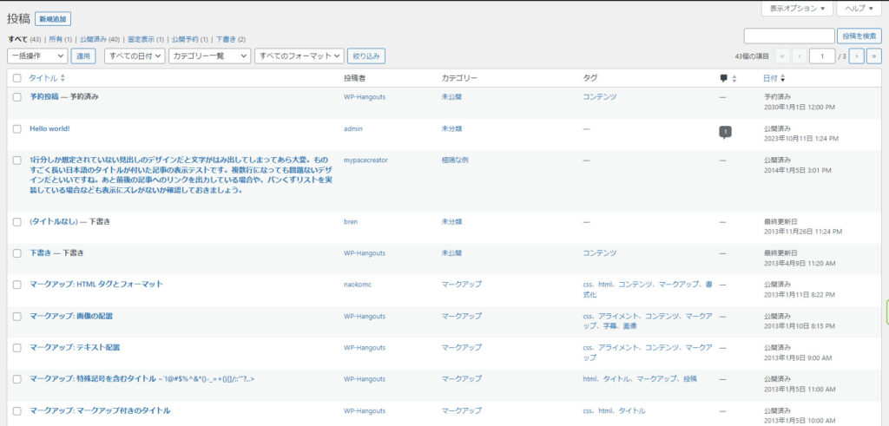The image size is (889, 426).
Task: Click the post search input field
Action: pyautogui.click(x=788, y=36)
